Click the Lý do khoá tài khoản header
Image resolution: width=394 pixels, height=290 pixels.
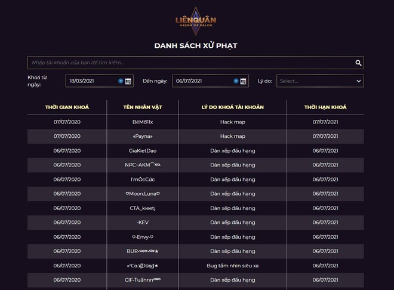point(233,107)
